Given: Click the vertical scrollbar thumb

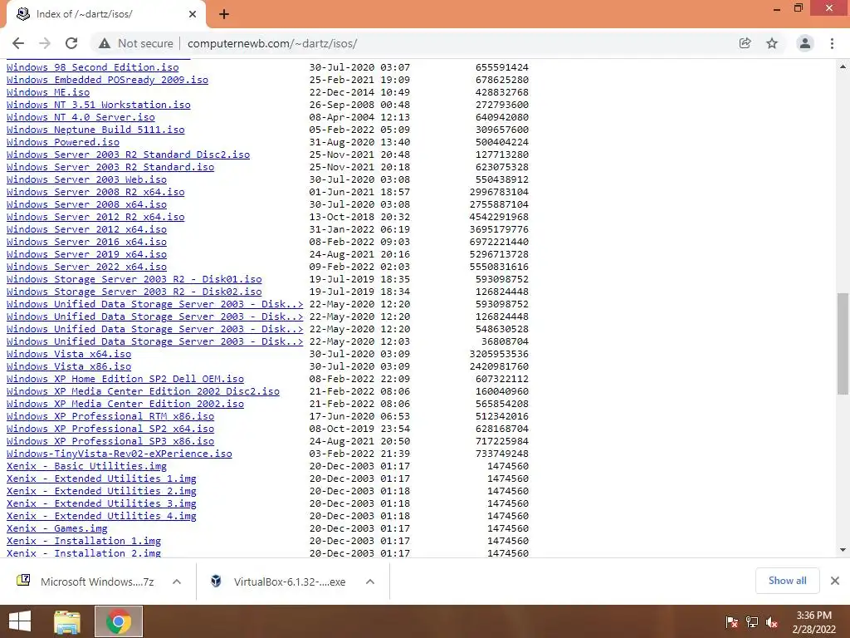Looking at the screenshot, I should click(843, 343).
